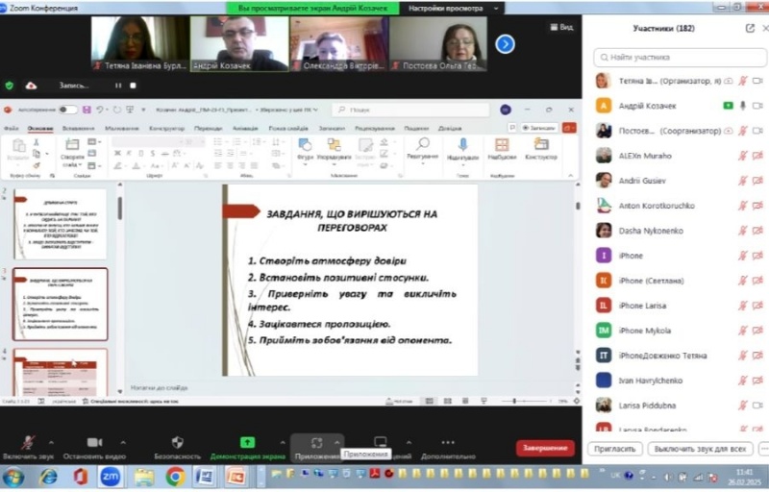
Task: Toggle Ivan Havrylchenko muted mic icon
Action: click(x=742, y=381)
